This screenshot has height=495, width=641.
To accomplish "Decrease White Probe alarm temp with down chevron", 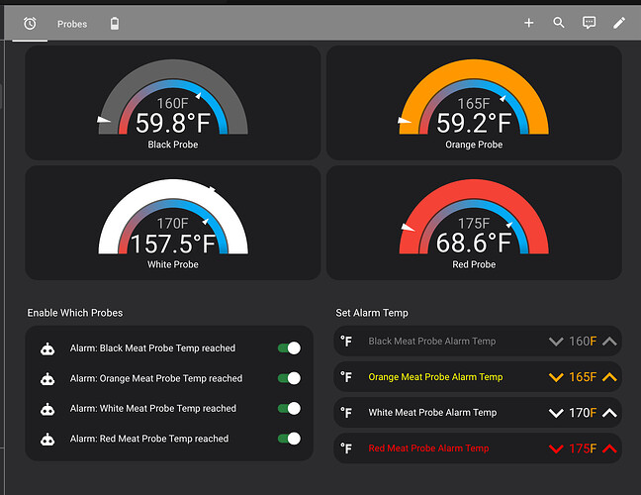I will 556,413.
